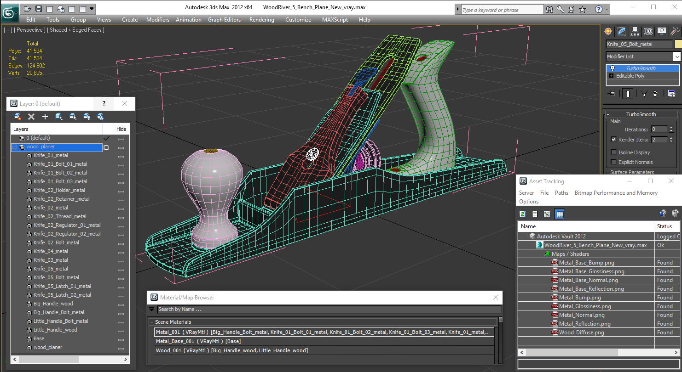Toggle Hide for wood_planer layer
This screenshot has height=372, width=682.
pyautogui.click(x=121, y=148)
